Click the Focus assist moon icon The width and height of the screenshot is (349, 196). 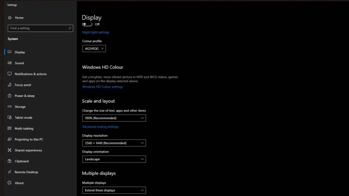click(10, 85)
